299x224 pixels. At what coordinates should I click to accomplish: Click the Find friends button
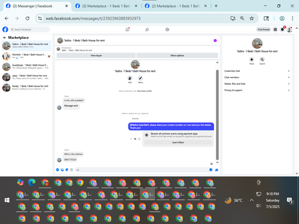(264, 29)
